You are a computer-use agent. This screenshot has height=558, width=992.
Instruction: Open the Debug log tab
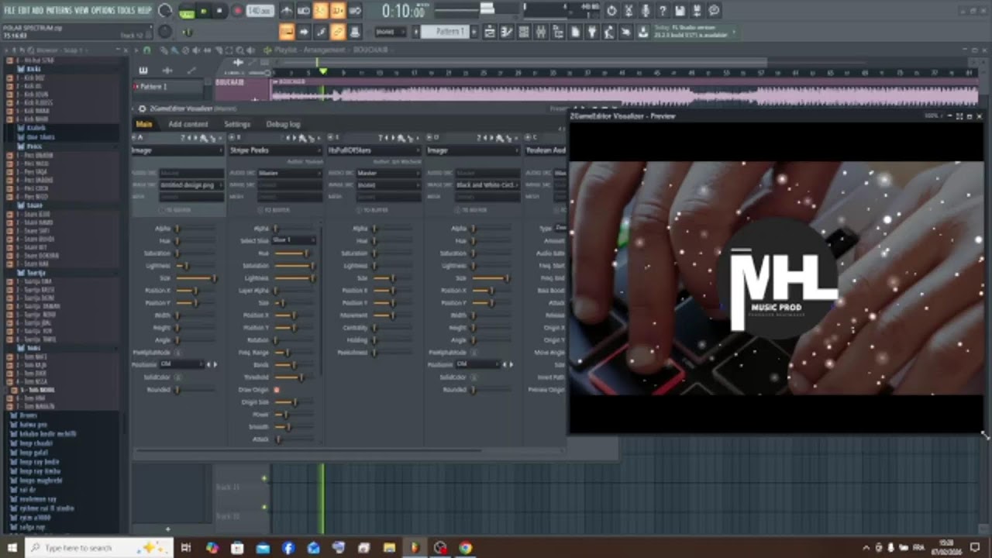pyautogui.click(x=283, y=124)
